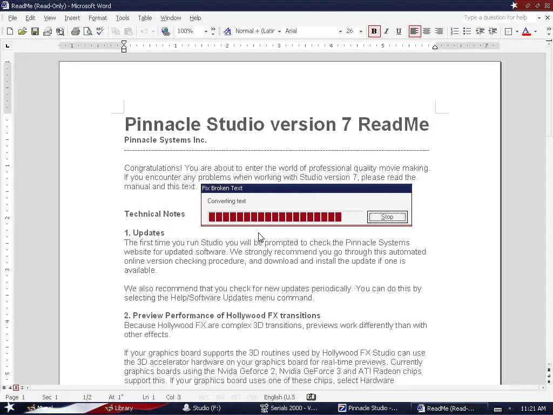The image size is (553, 415).
Task: Toggle Underline formatting
Action: pyautogui.click(x=399, y=31)
